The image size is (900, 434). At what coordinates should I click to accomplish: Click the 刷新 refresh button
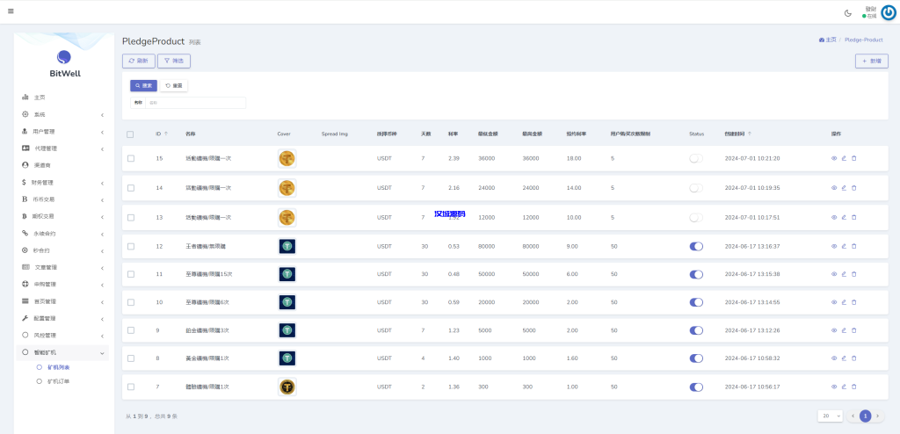[138, 61]
